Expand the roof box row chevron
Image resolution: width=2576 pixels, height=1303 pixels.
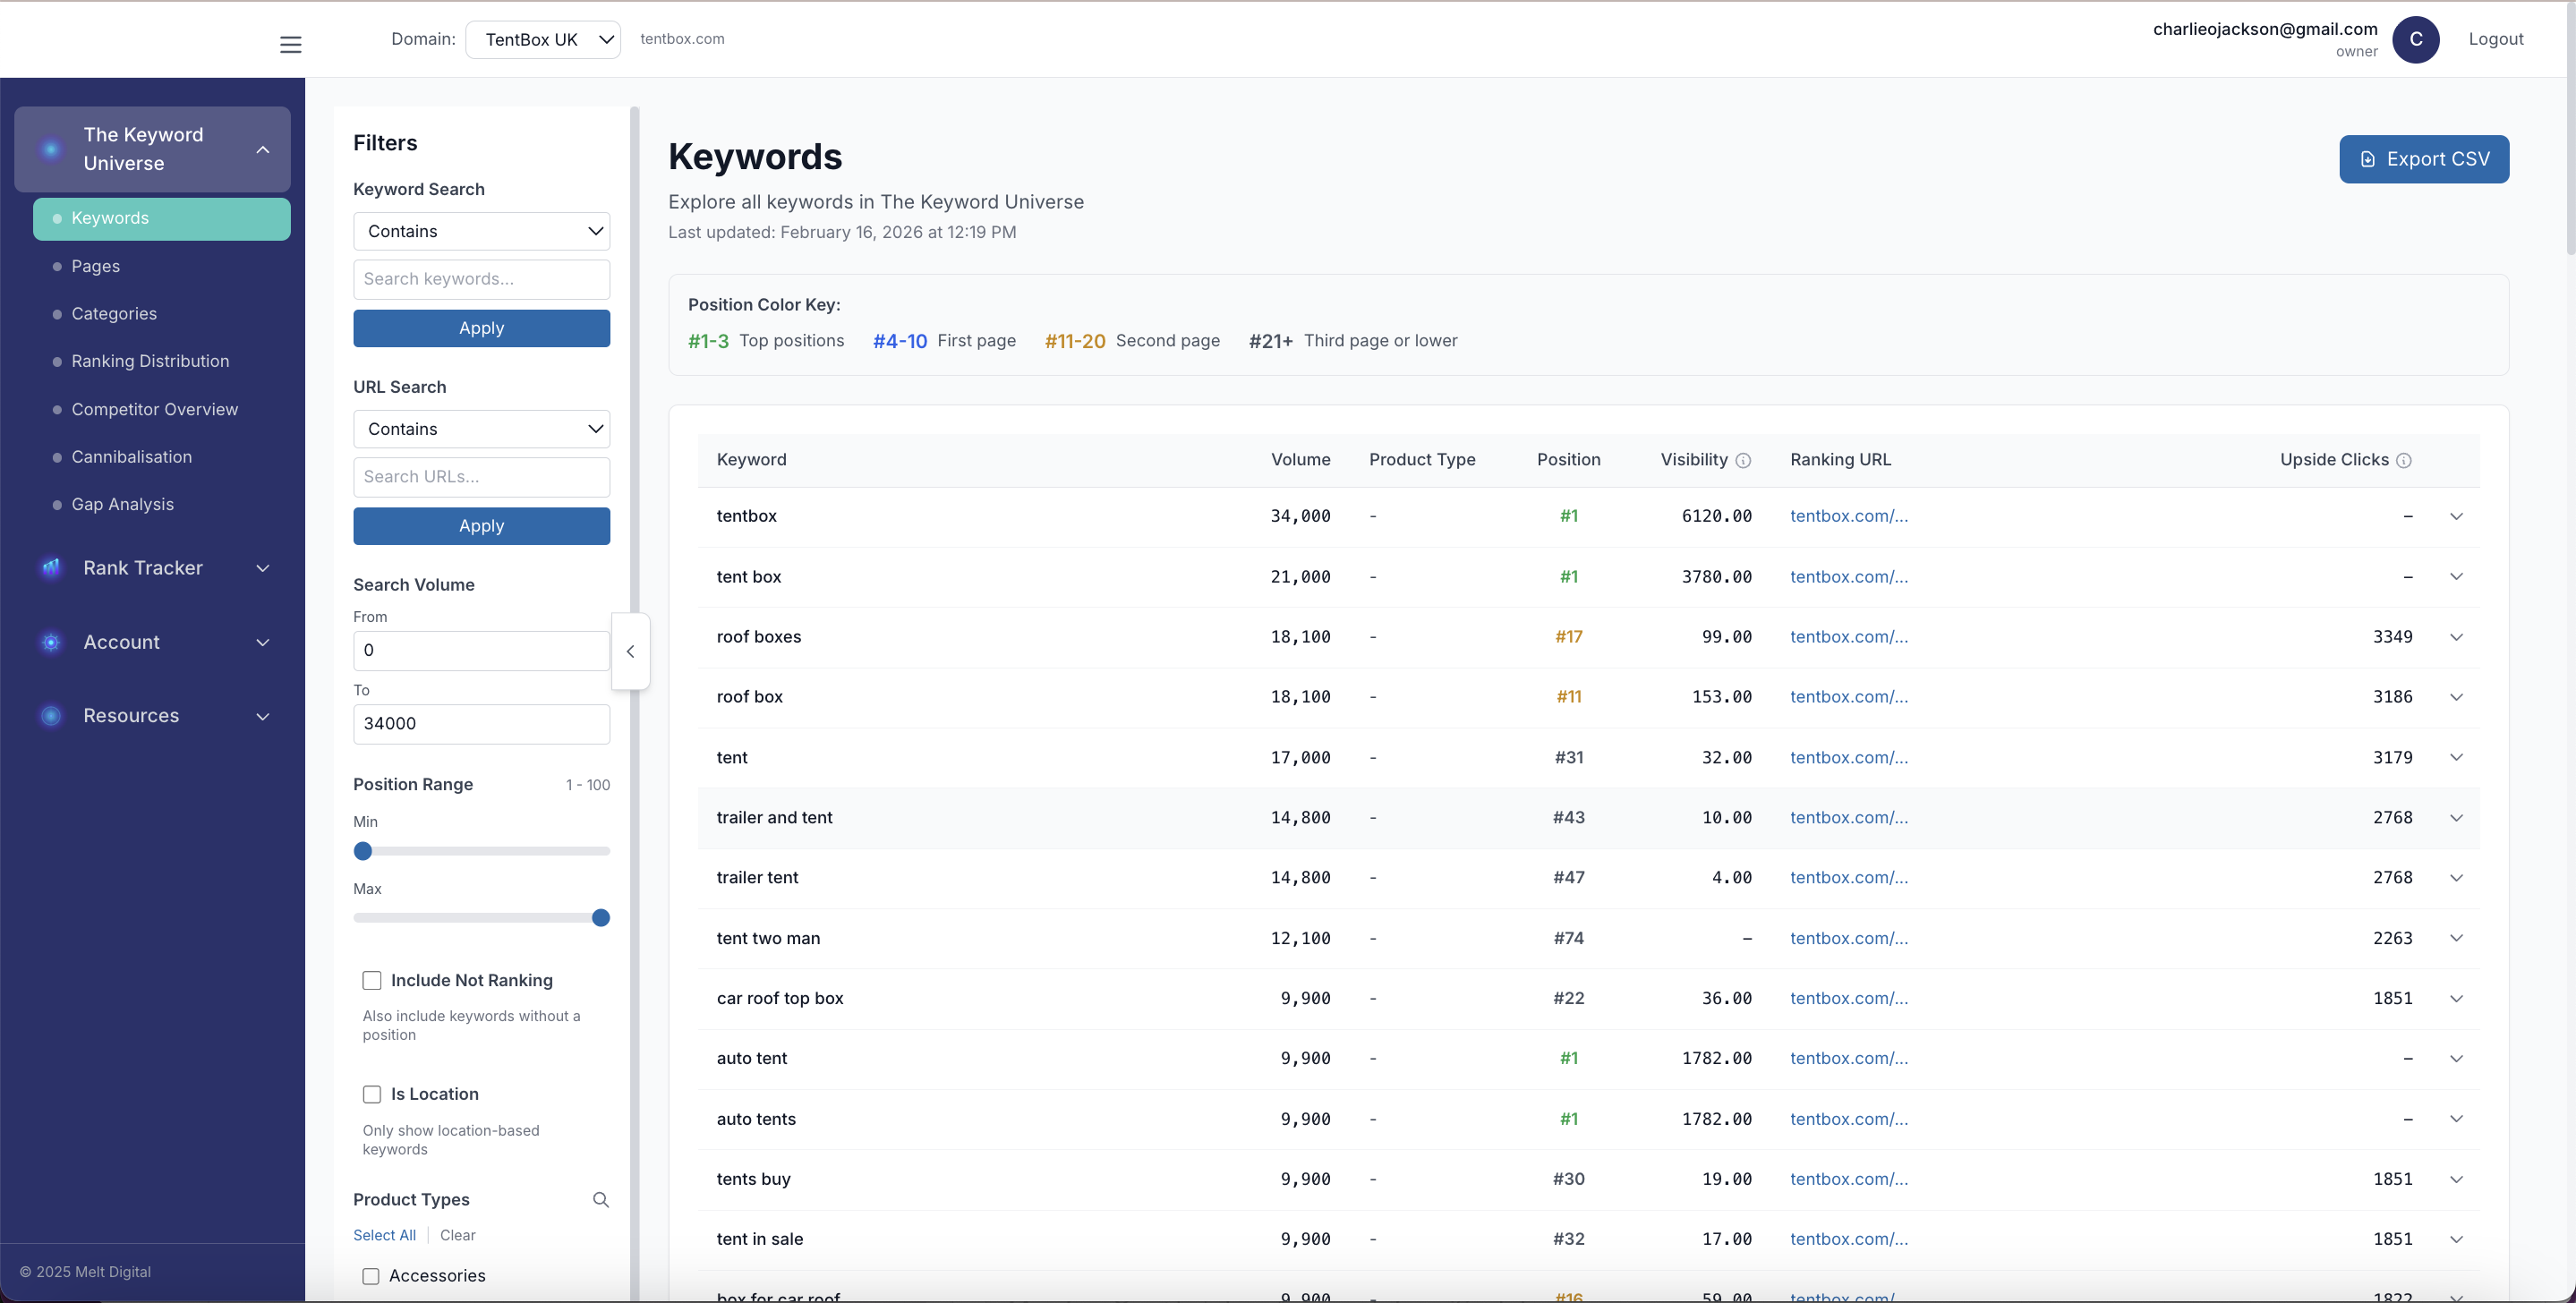click(x=2456, y=697)
